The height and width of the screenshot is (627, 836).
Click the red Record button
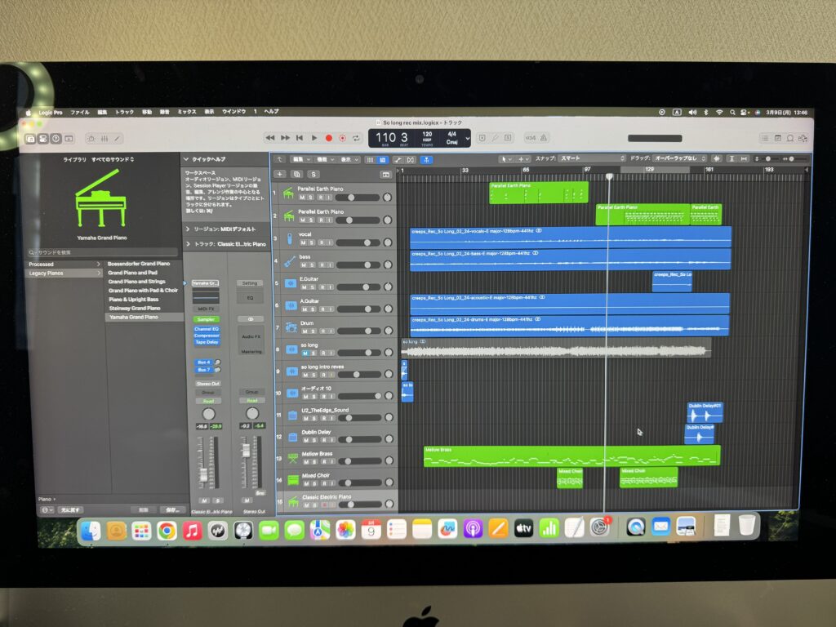(x=328, y=138)
